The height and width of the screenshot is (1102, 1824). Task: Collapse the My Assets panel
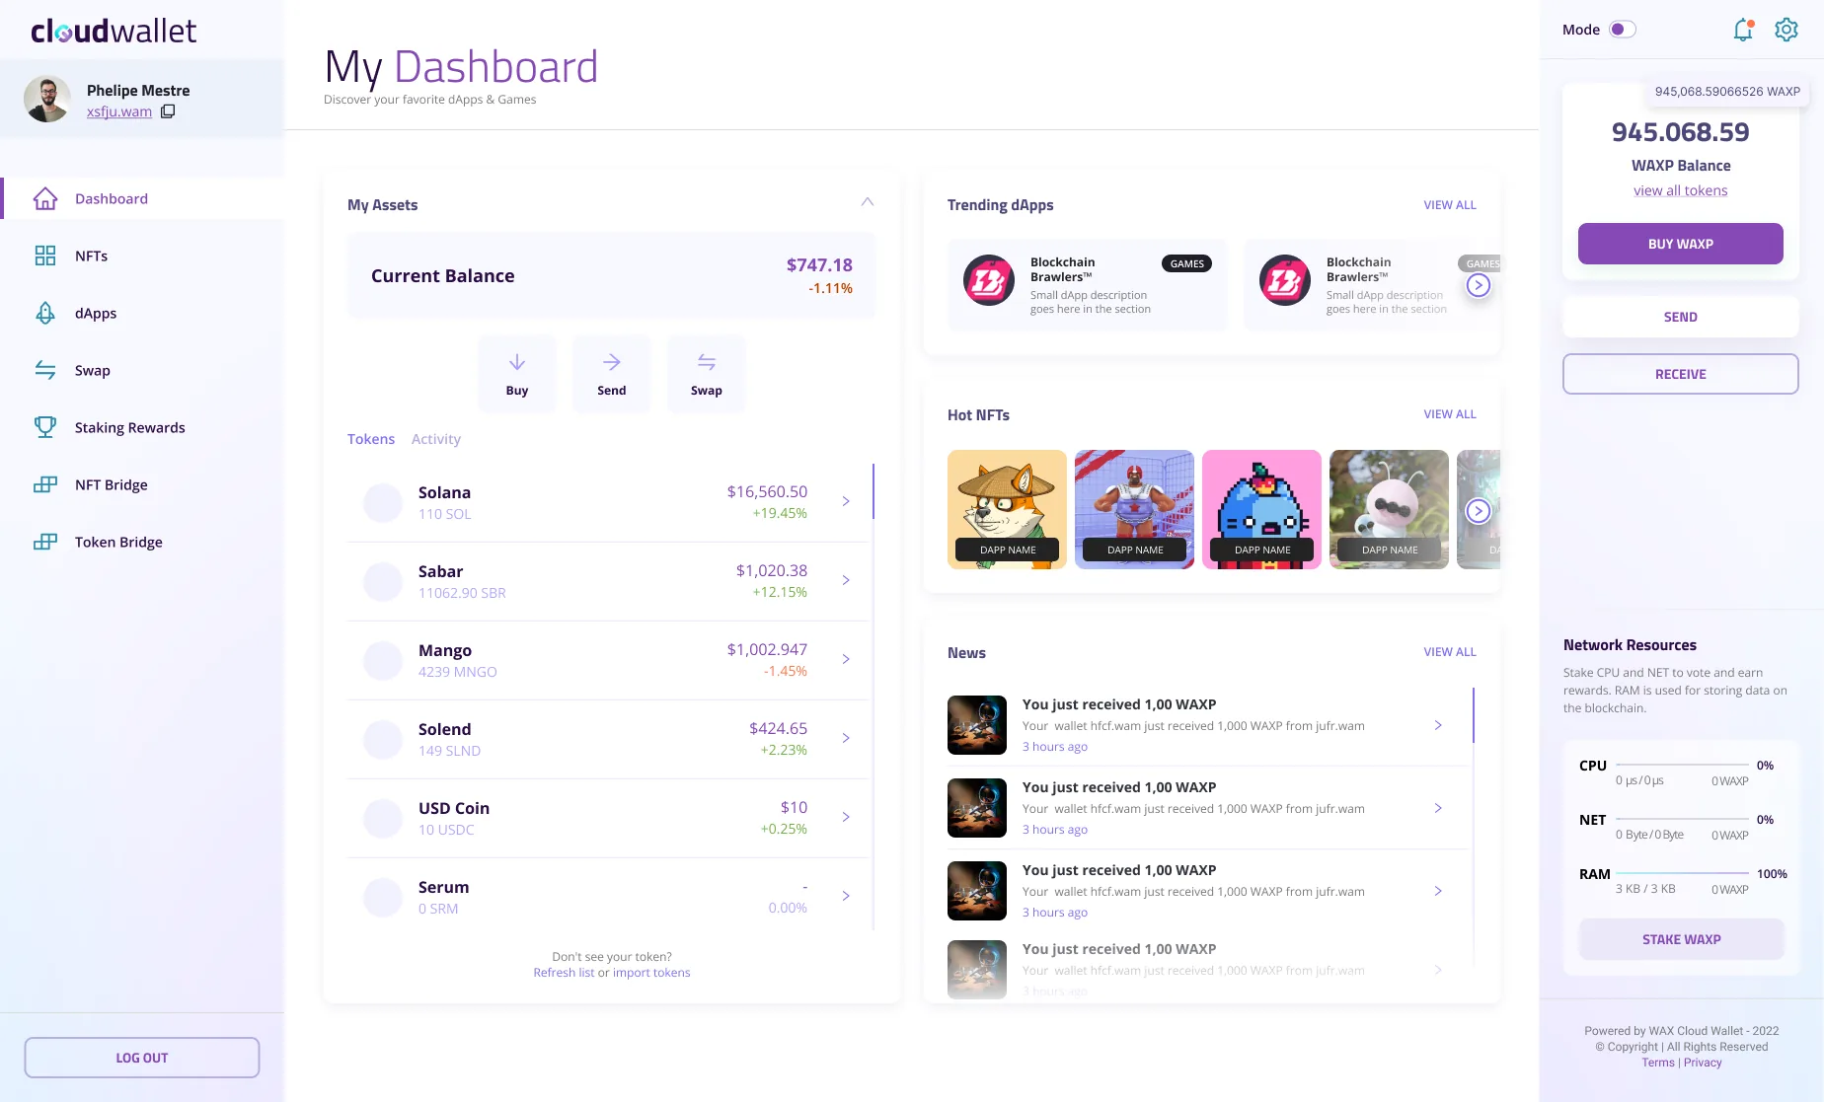click(x=868, y=202)
